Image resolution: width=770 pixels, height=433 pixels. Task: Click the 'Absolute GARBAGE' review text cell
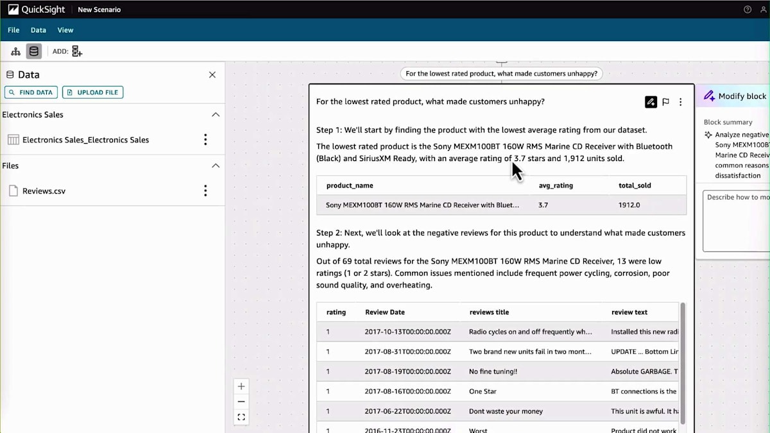pyautogui.click(x=644, y=371)
